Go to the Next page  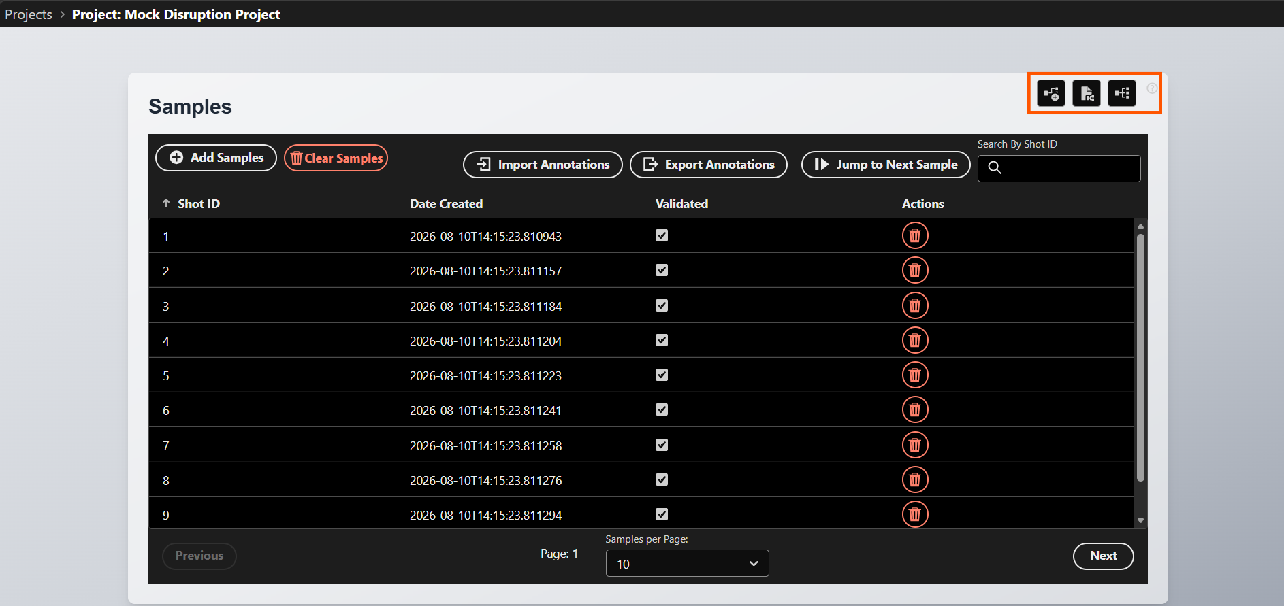[1103, 556]
